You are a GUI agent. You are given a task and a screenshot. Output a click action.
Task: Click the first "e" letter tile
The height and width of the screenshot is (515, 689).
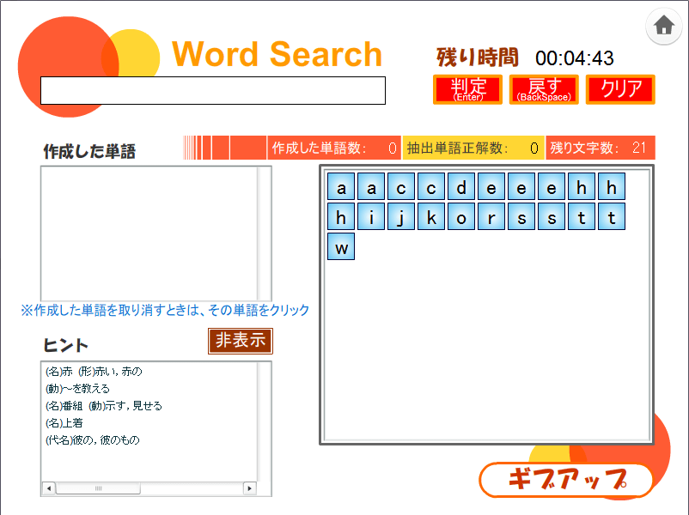(491, 187)
